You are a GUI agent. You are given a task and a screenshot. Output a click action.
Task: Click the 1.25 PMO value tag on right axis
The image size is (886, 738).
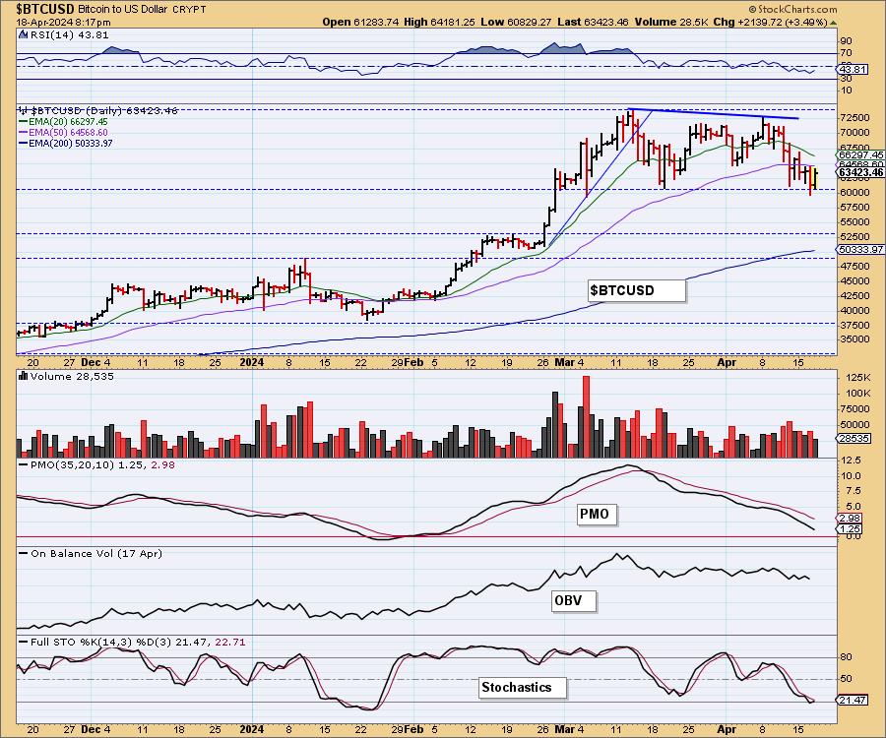[x=850, y=529]
